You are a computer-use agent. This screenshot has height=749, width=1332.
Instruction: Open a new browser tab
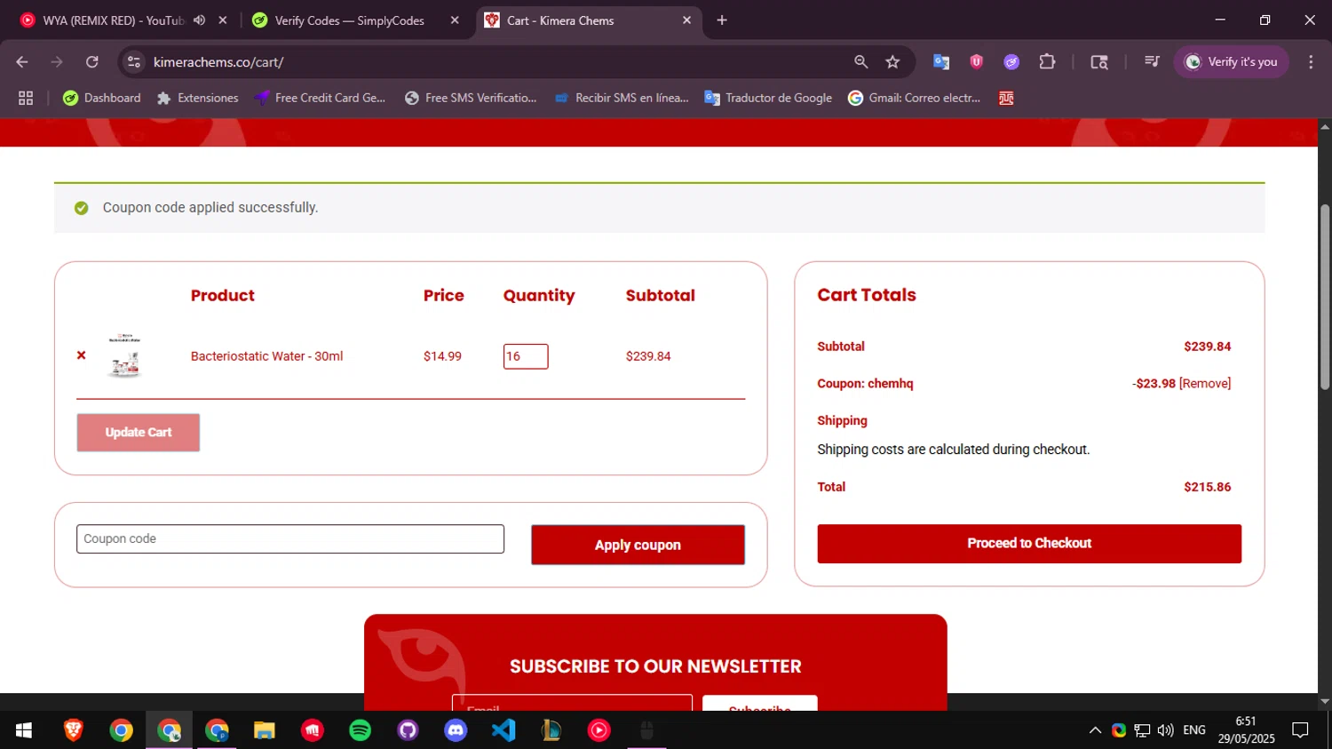[x=722, y=20]
